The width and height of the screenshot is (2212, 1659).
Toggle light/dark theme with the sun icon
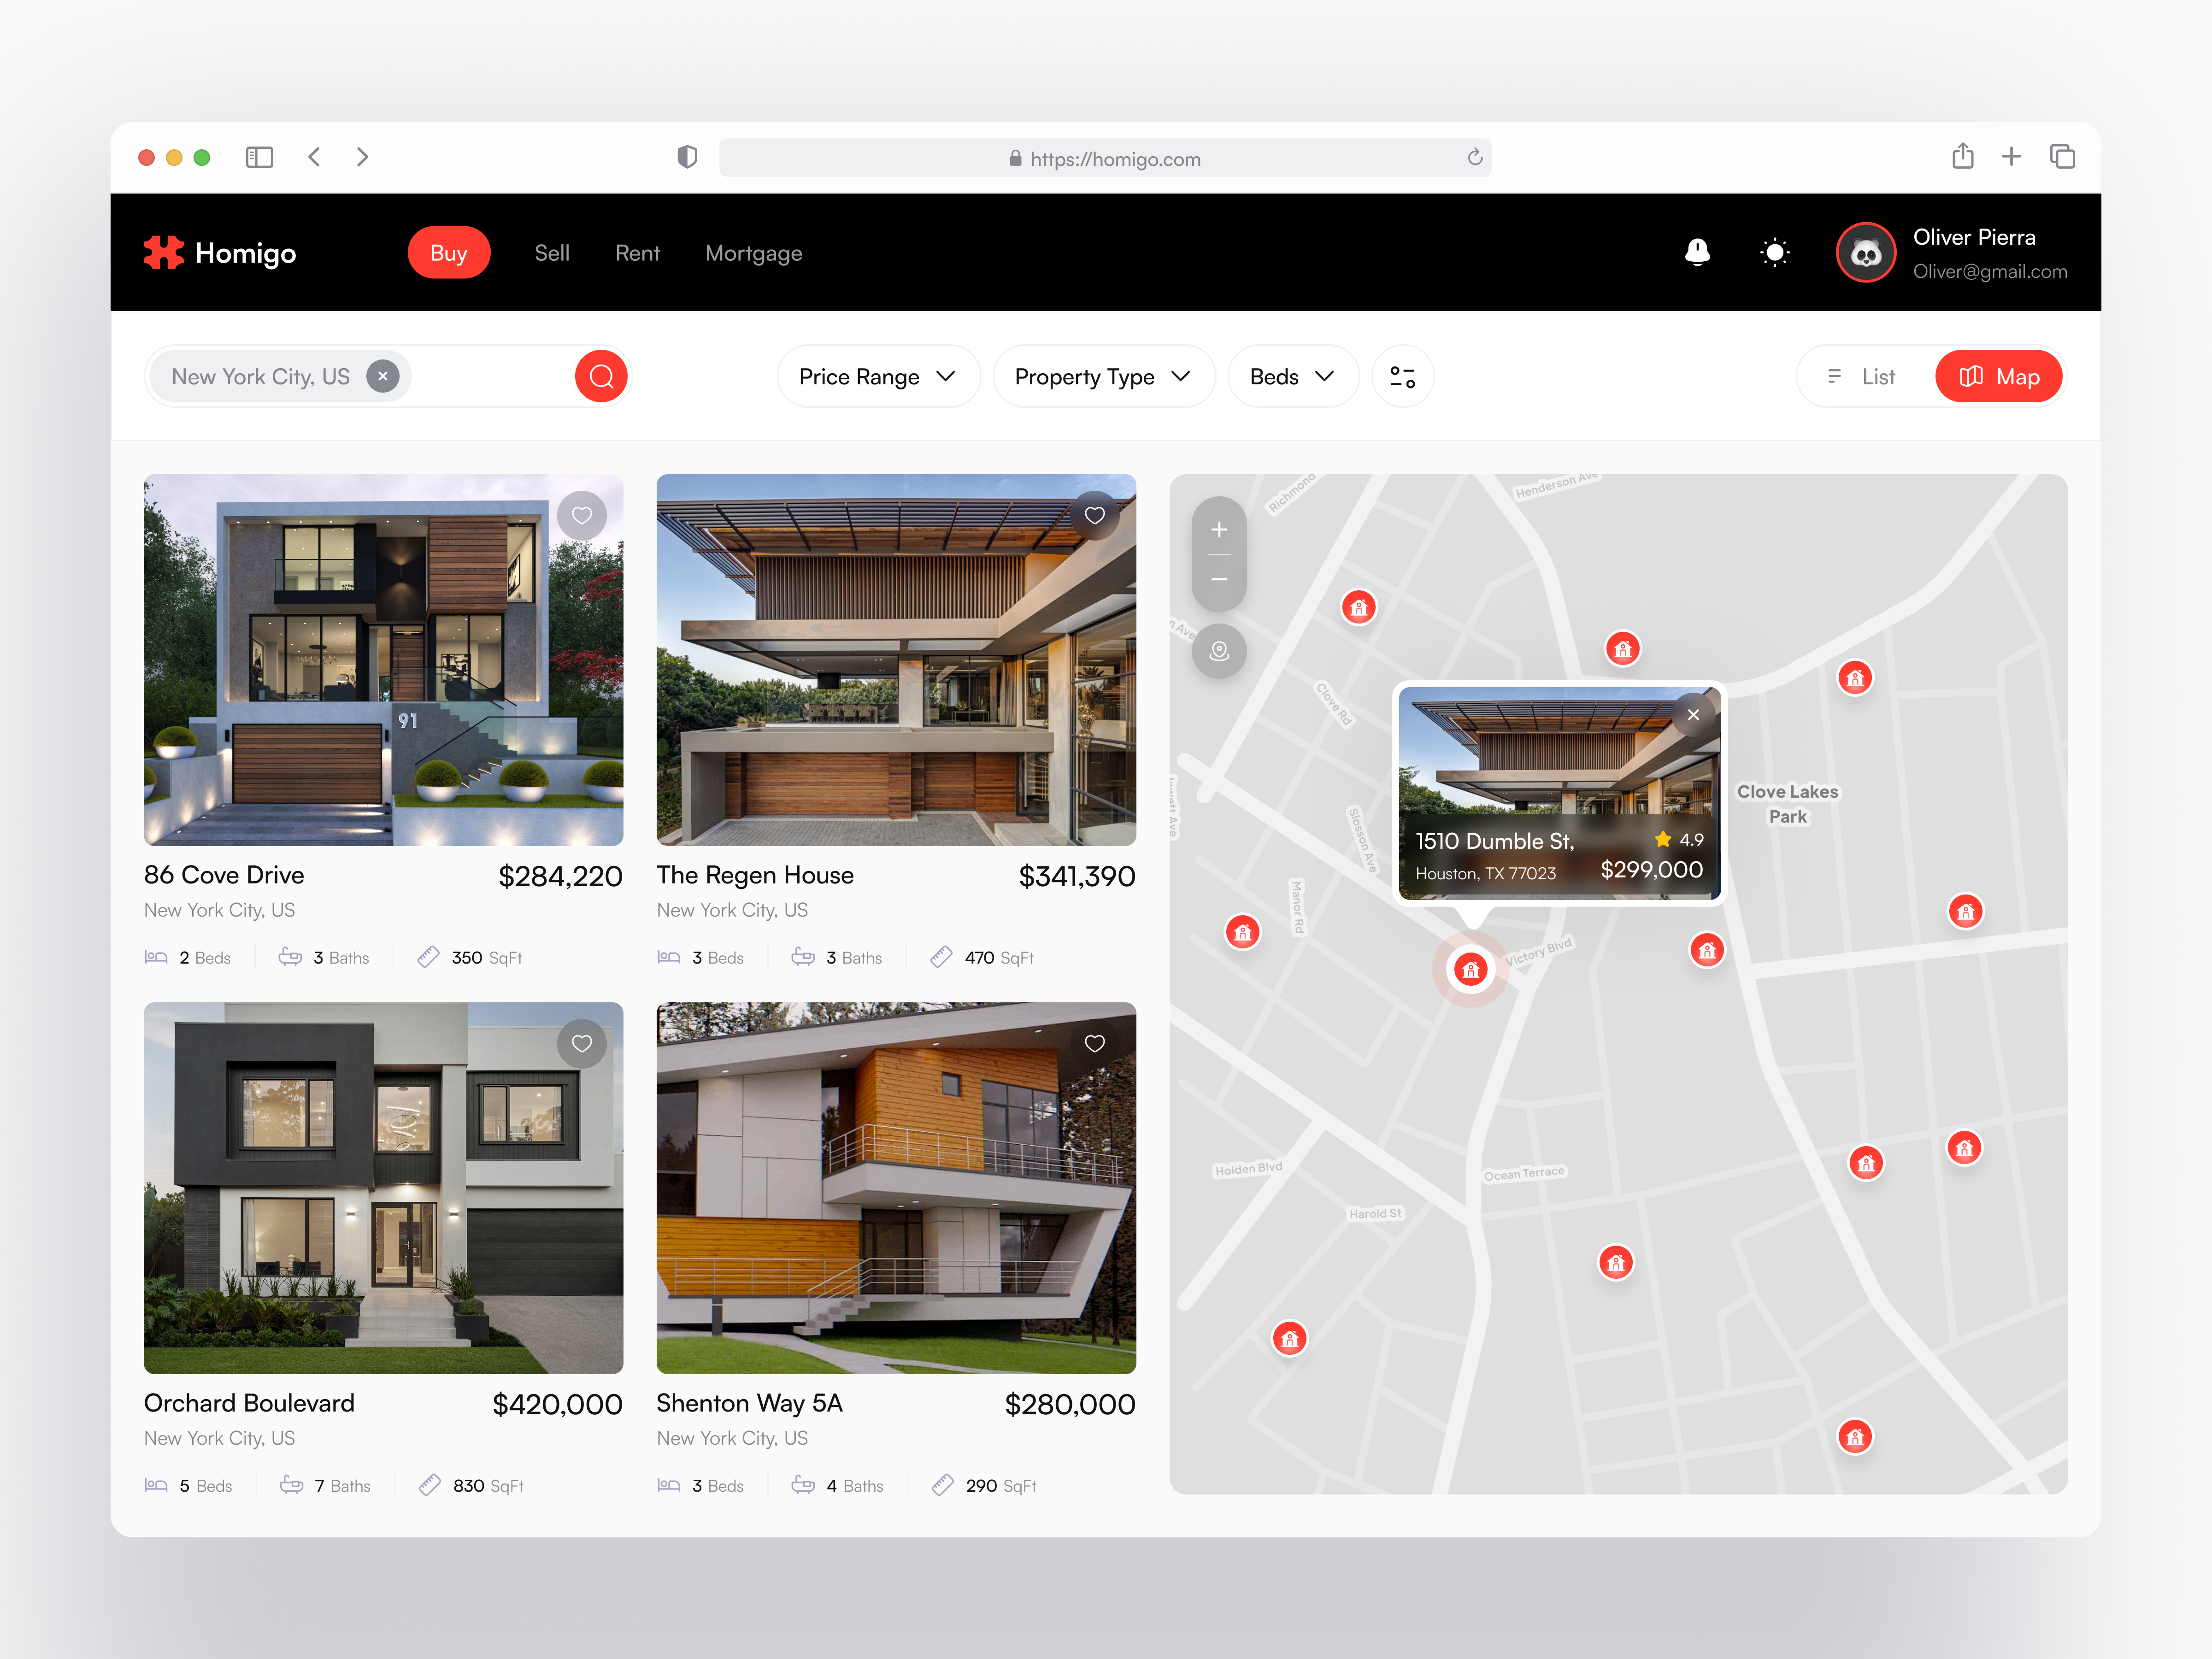click(x=1775, y=252)
